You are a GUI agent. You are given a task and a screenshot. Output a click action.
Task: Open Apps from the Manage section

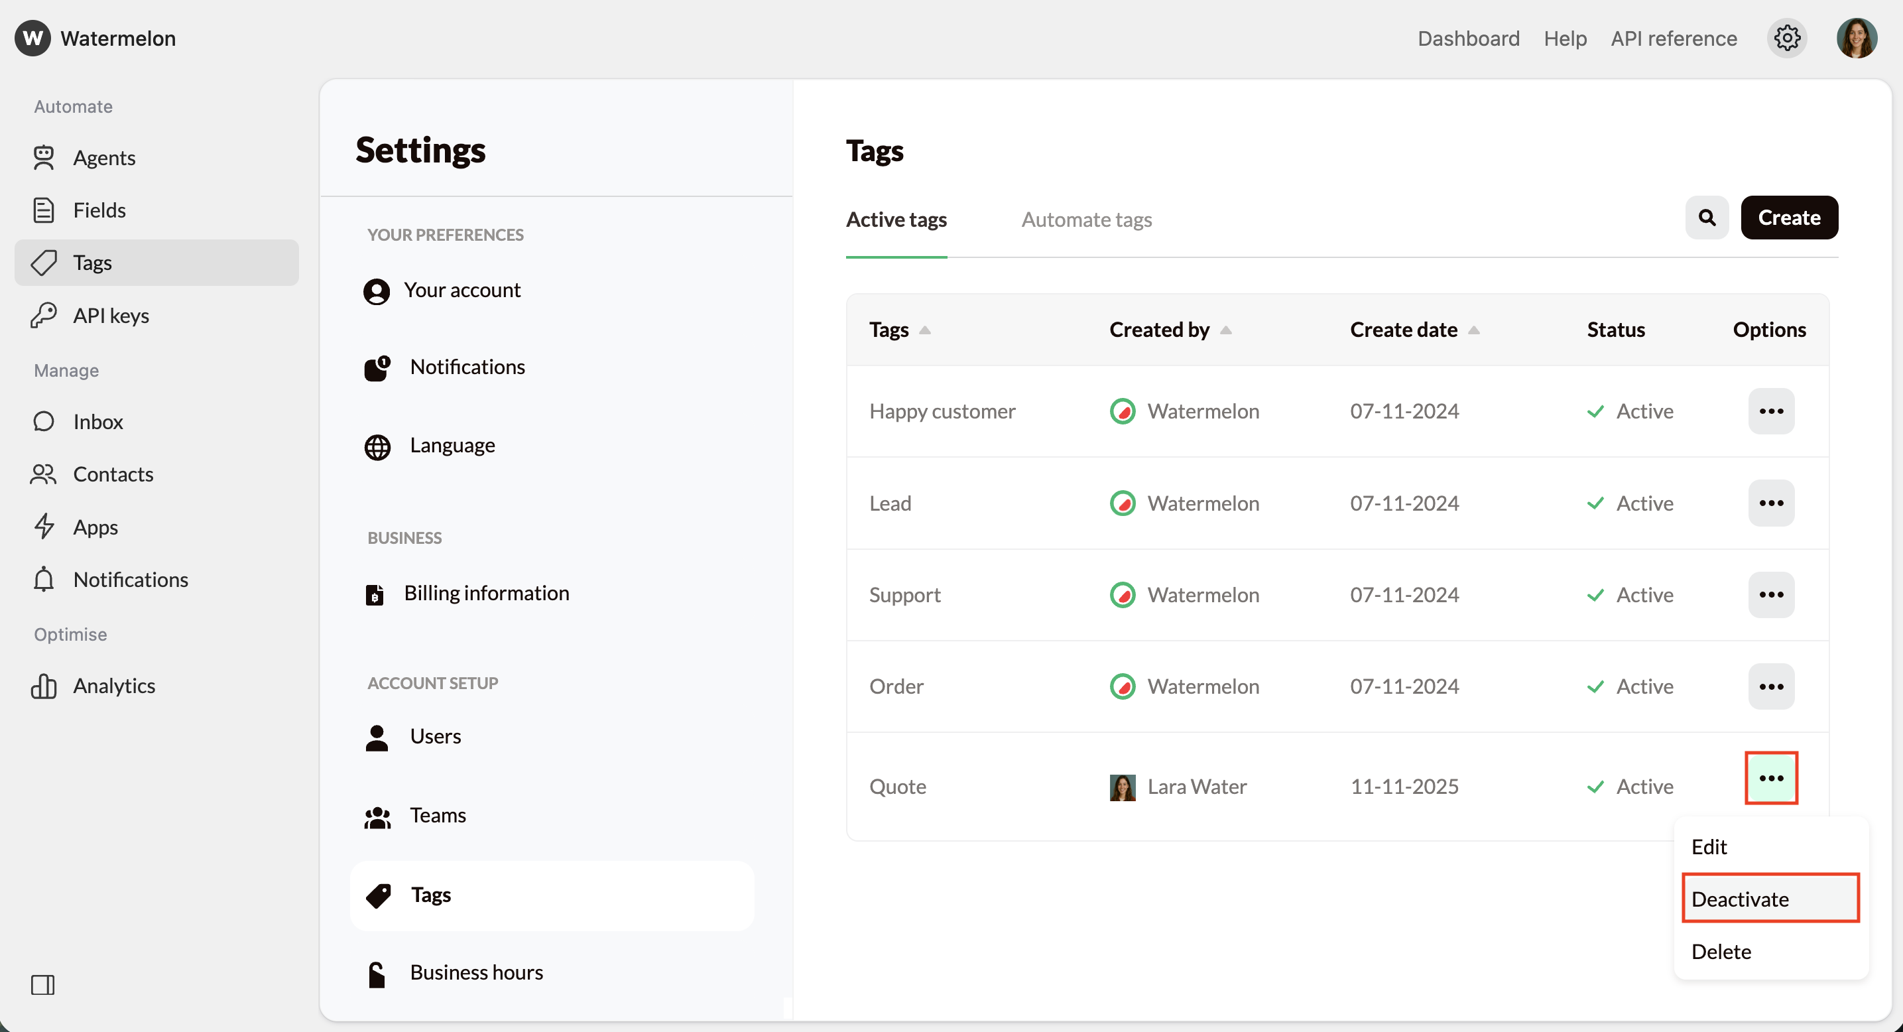tap(95, 527)
